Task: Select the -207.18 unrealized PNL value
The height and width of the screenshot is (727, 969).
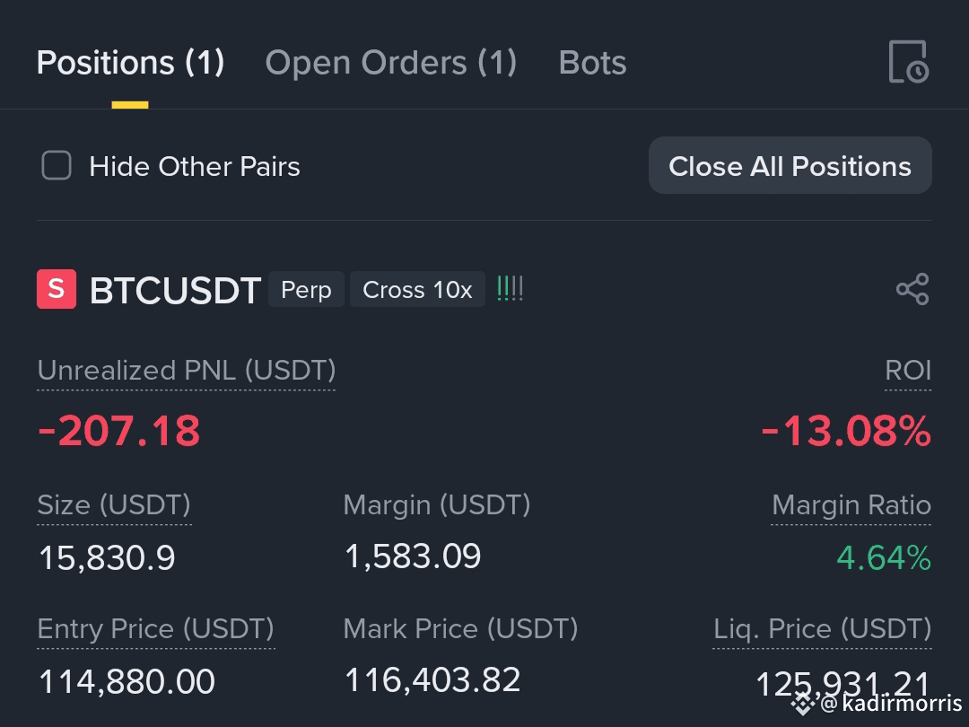Action: 118,431
